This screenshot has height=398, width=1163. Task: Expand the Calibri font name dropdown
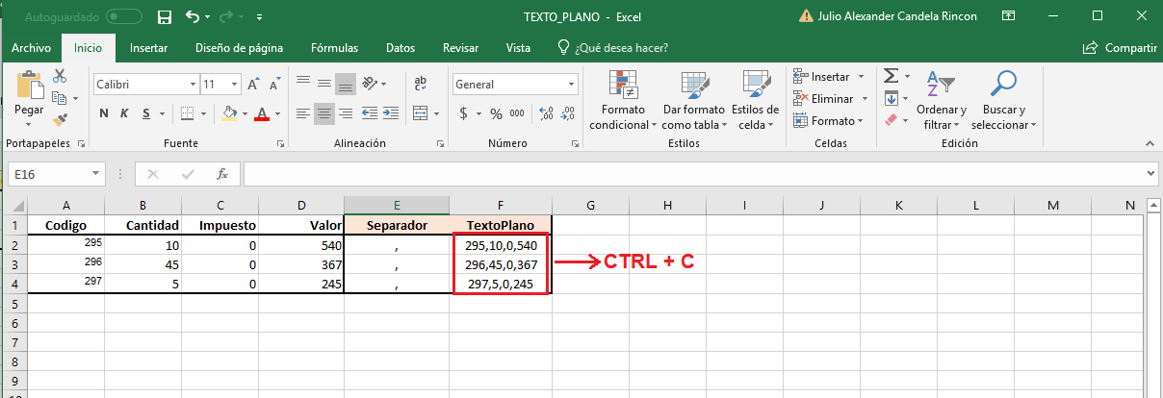pos(193,85)
